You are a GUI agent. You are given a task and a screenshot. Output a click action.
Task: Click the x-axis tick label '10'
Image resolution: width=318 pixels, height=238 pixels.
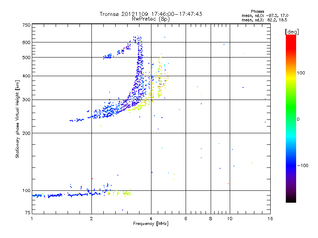click(230, 219)
